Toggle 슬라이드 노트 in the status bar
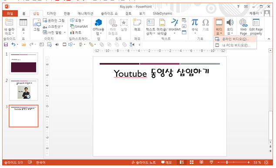 [144, 162]
